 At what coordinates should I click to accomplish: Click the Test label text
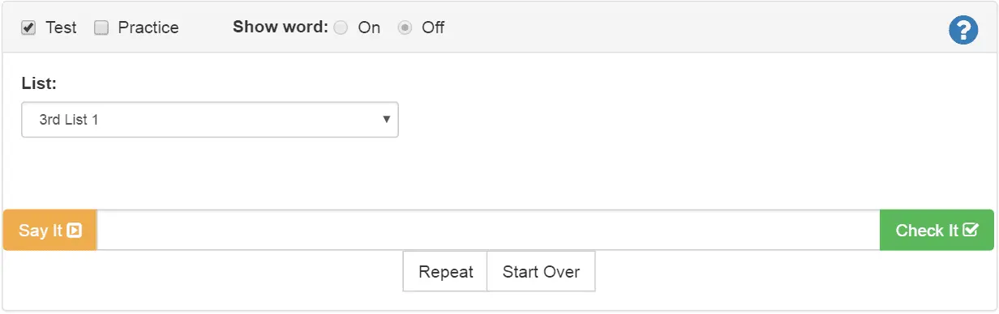click(x=61, y=28)
